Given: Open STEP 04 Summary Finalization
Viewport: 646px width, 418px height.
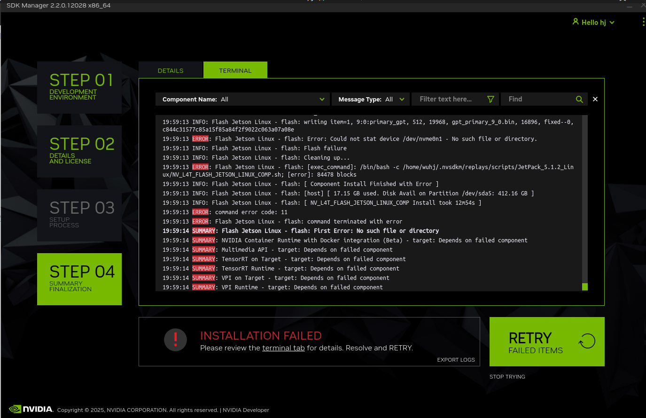Looking at the screenshot, I should [x=79, y=279].
